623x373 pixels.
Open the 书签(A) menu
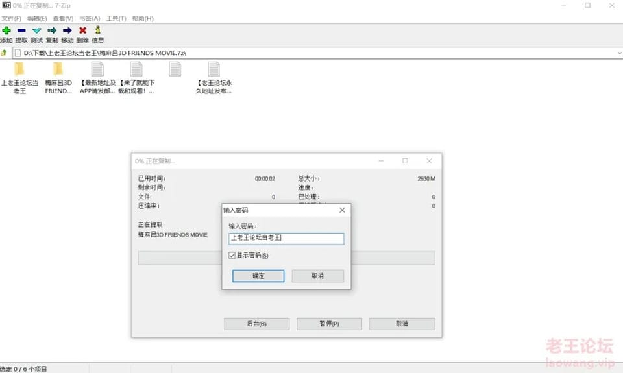90,18
